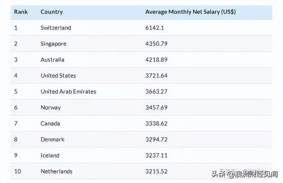Select the Norway country cell
Viewport: 283px width, 183px height.
pos(51,108)
